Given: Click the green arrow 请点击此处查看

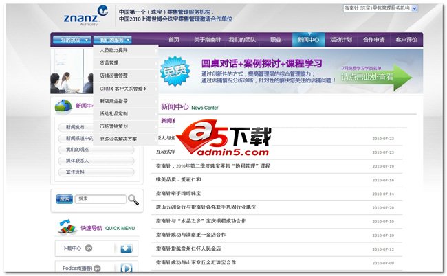Looking at the screenshot, I should [x=376, y=77].
